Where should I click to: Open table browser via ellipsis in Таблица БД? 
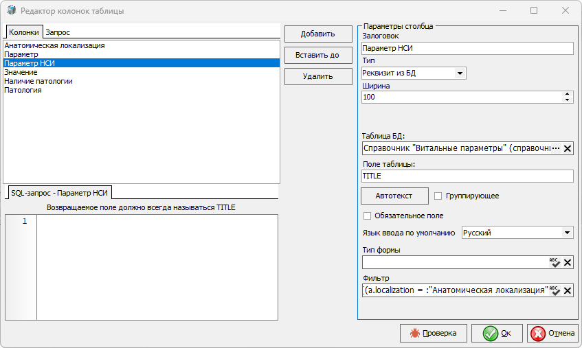click(x=556, y=148)
